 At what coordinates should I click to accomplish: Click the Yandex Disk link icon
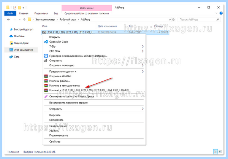pyautogui.click(x=46, y=97)
